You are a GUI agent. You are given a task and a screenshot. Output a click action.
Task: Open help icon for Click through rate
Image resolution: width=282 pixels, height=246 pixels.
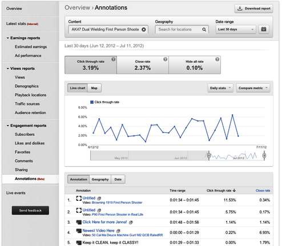(114, 59)
